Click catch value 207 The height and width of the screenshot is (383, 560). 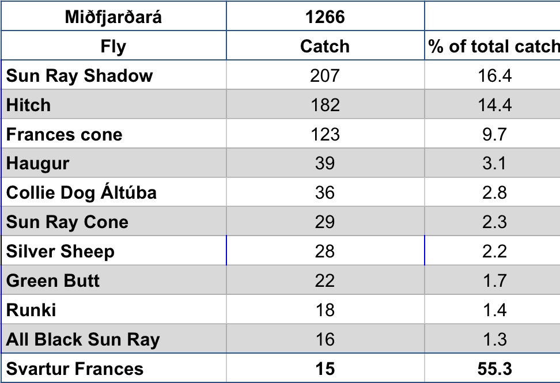pyautogui.click(x=325, y=75)
